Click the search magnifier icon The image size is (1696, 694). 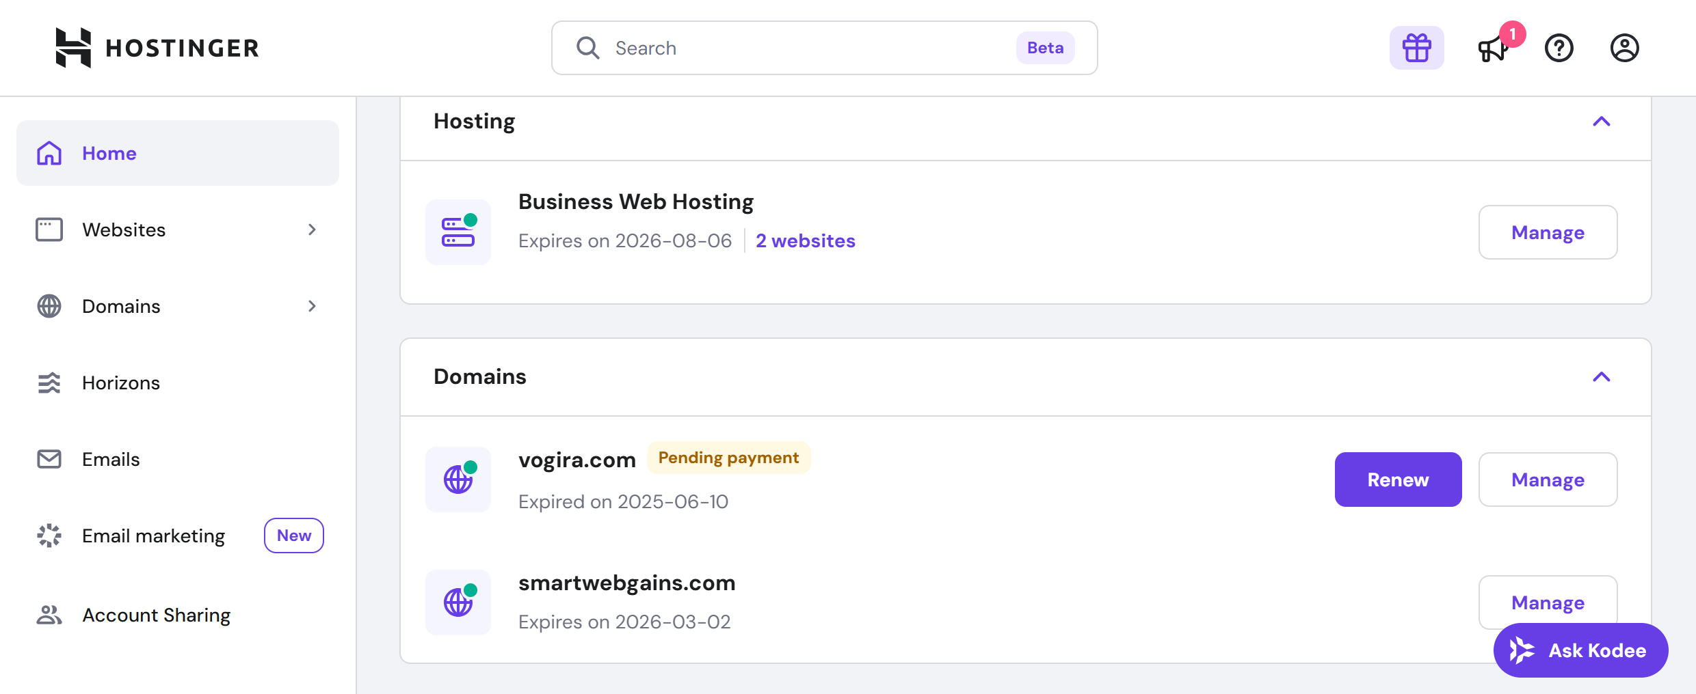[587, 47]
